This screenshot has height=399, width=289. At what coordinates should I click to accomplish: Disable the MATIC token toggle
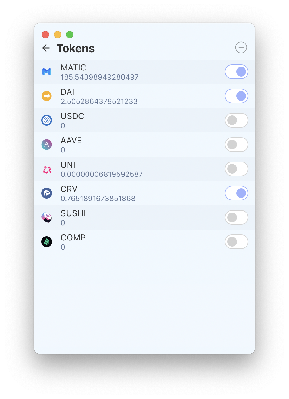click(237, 72)
